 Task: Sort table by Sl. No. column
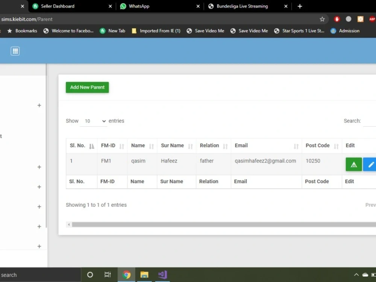82,146
